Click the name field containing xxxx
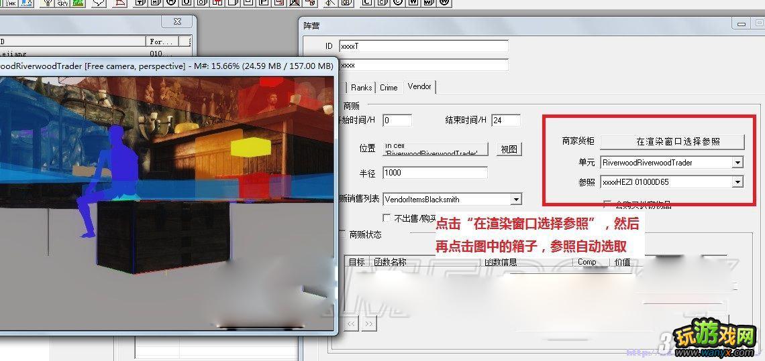The width and height of the screenshot is (765, 361). click(x=423, y=65)
